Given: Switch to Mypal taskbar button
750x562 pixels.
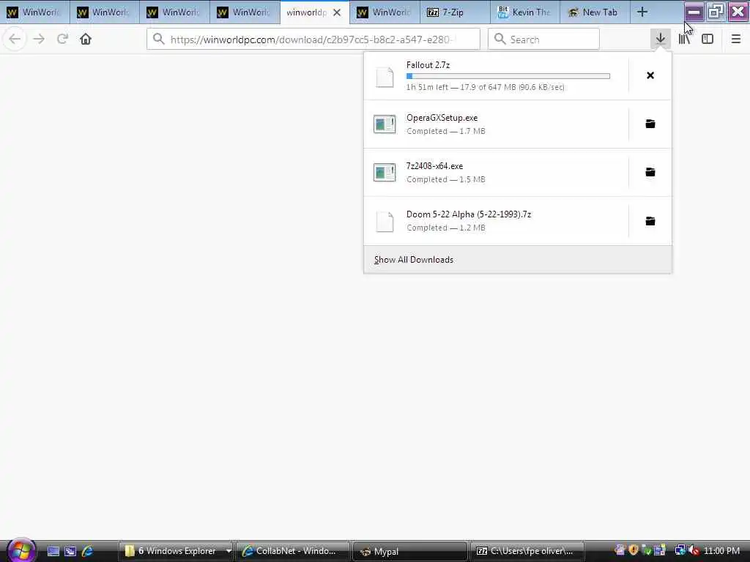Looking at the screenshot, I should point(409,551).
